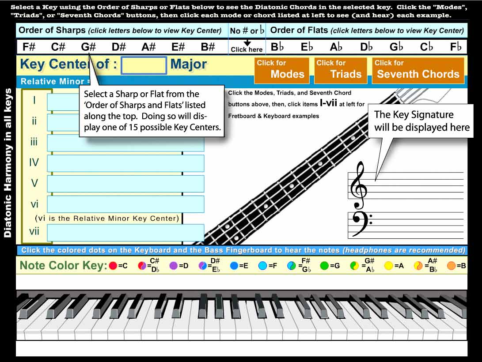
Task: Click the D#/Eb note color dot
Action: click(x=202, y=267)
